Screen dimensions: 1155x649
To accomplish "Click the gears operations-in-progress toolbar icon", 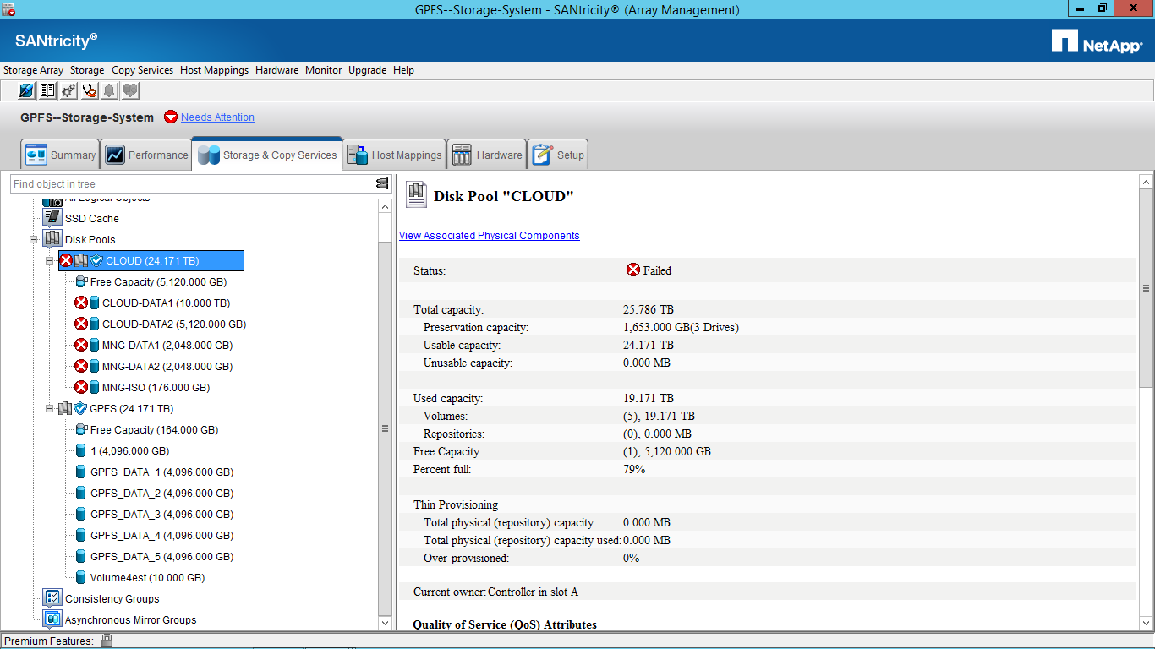I will (69, 90).
